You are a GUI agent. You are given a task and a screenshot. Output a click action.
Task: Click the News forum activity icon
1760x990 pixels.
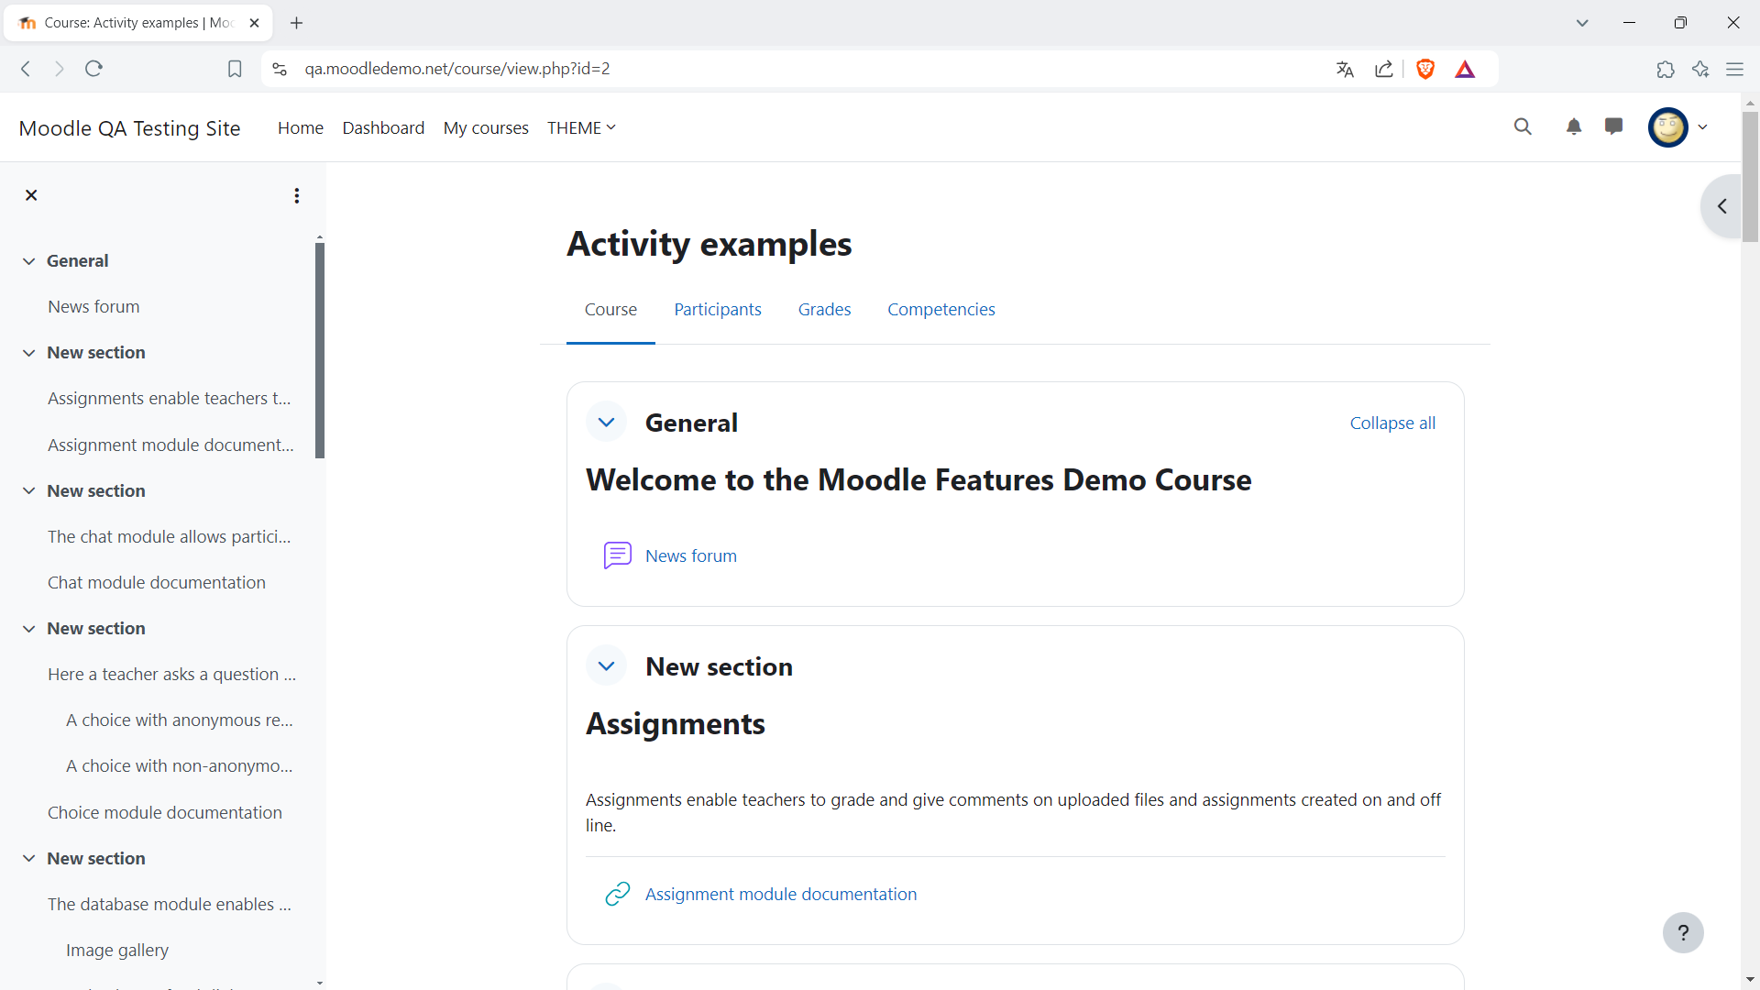[x=618, y=555]
